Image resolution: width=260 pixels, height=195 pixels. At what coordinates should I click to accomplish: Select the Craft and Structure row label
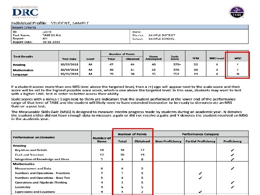(29, 155)
